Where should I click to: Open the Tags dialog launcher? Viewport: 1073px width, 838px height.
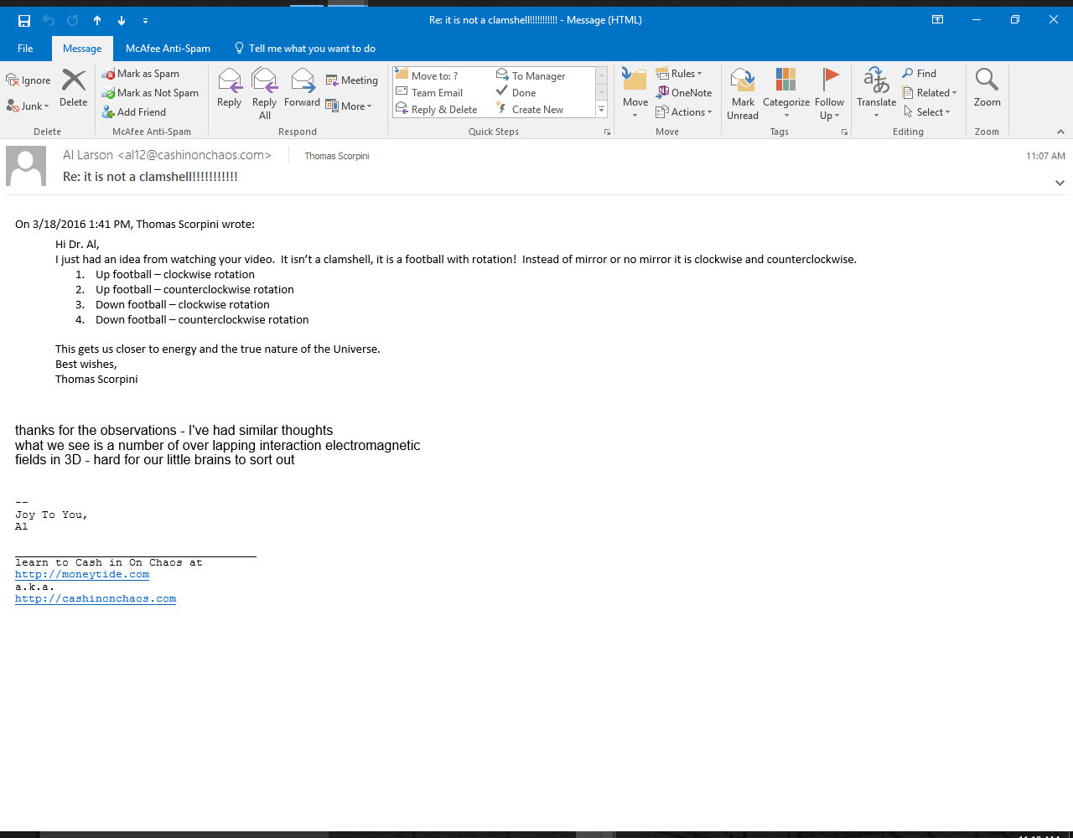click(844, 132)
